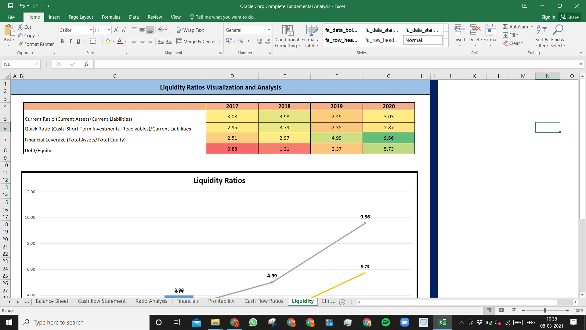Screen dimensions: 586x330
Task: Apply the Normal cell style
Action: (x=423, y=40)
